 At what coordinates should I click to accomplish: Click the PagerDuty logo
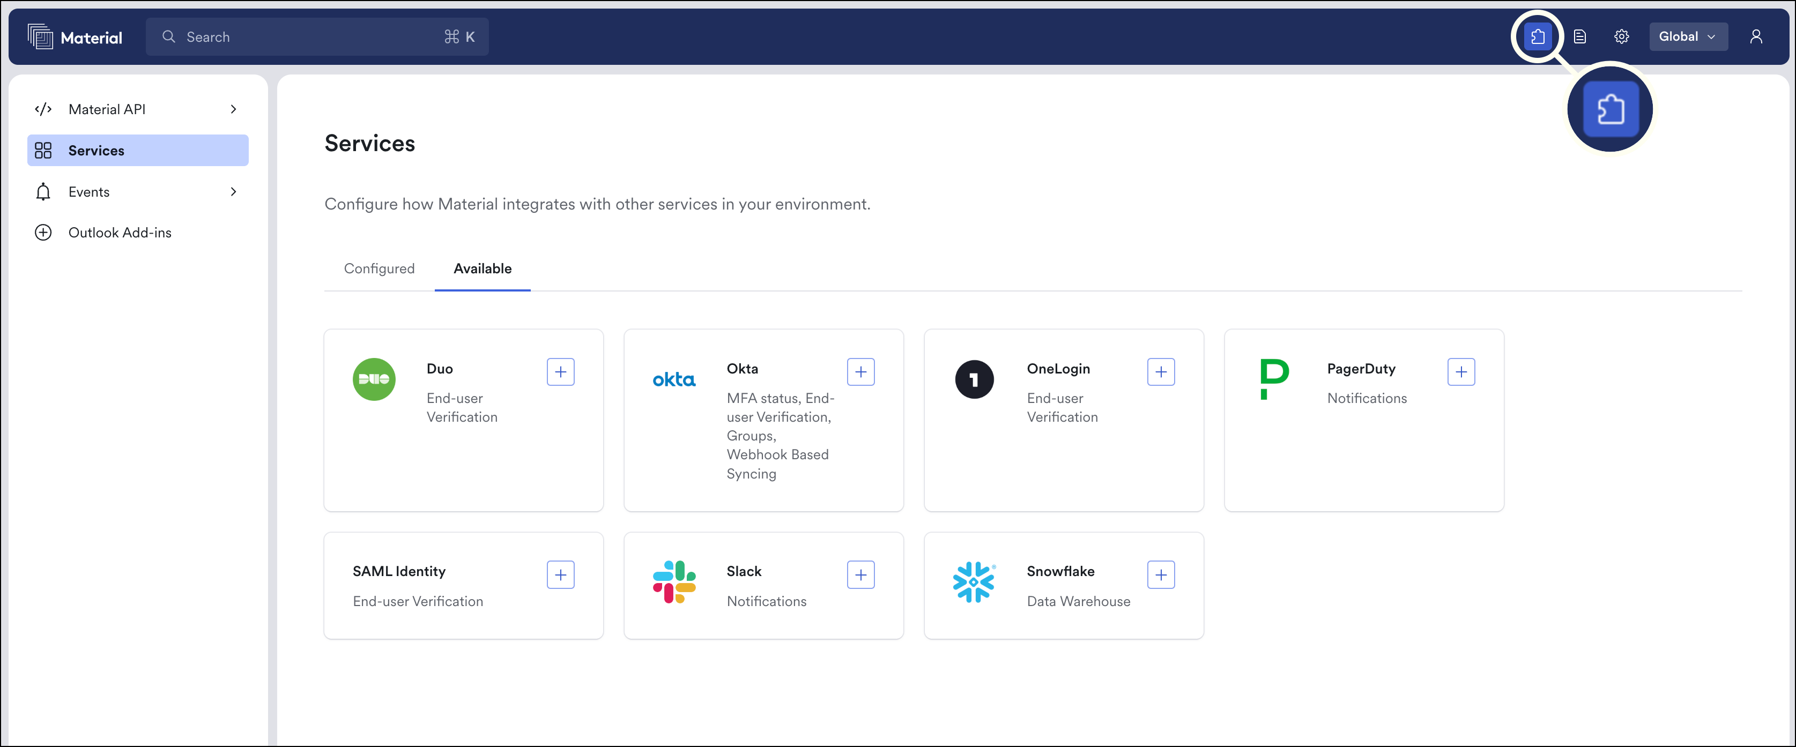[x=1274, y=379]
